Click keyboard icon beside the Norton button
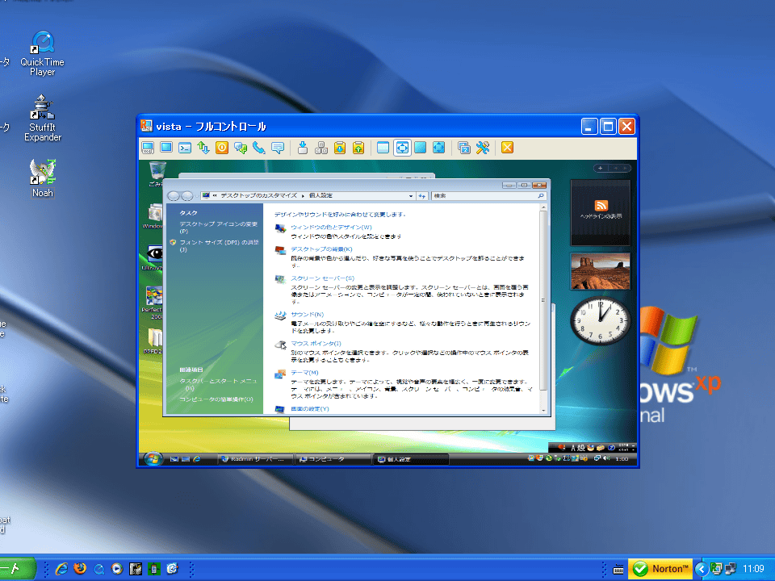Viewport: 775px width, 581px height. pos(618,570)
